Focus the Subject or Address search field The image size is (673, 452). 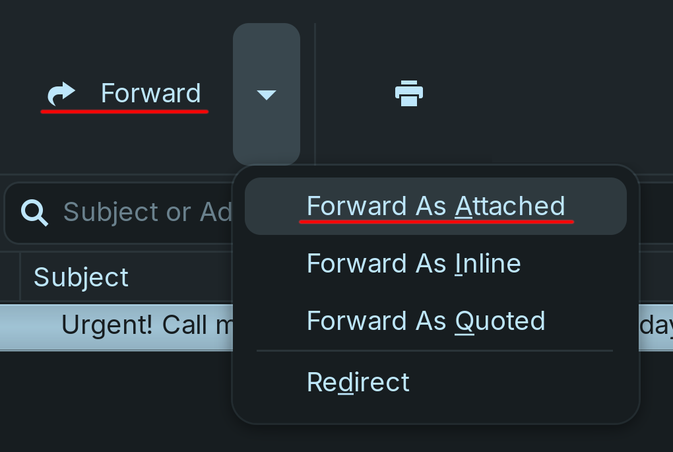[x=145, y=212]
